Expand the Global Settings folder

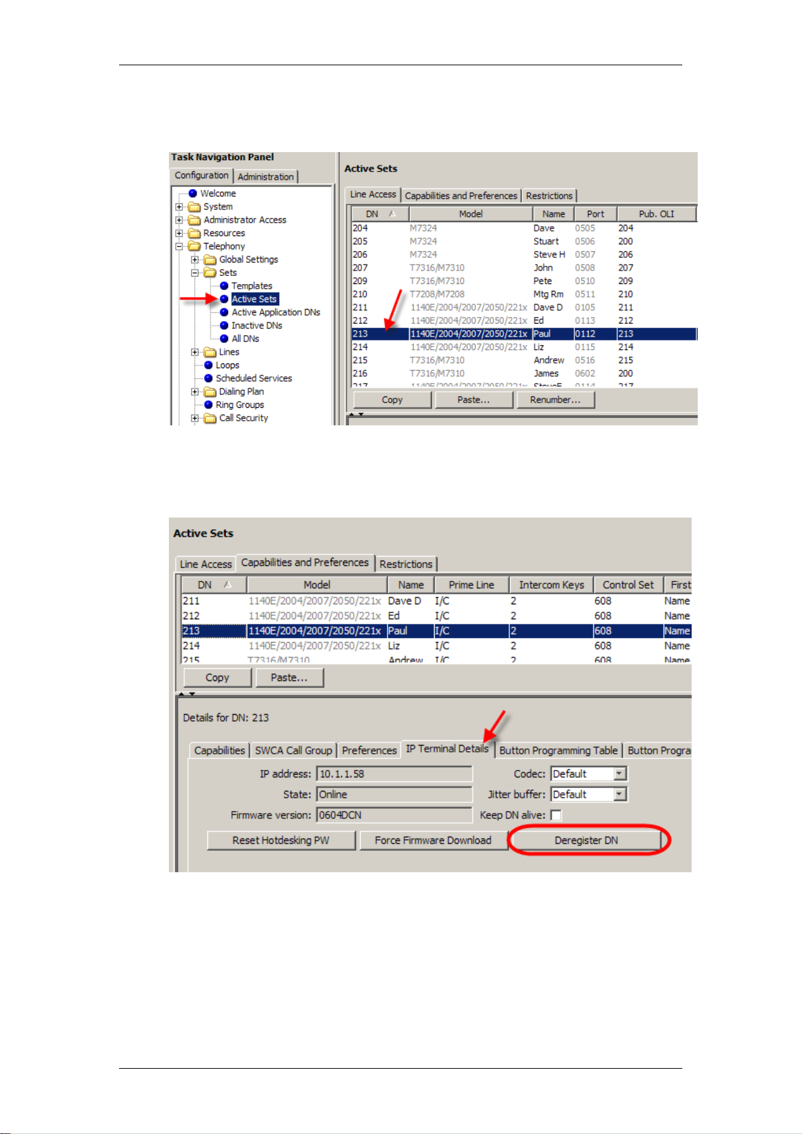(194, 260)
